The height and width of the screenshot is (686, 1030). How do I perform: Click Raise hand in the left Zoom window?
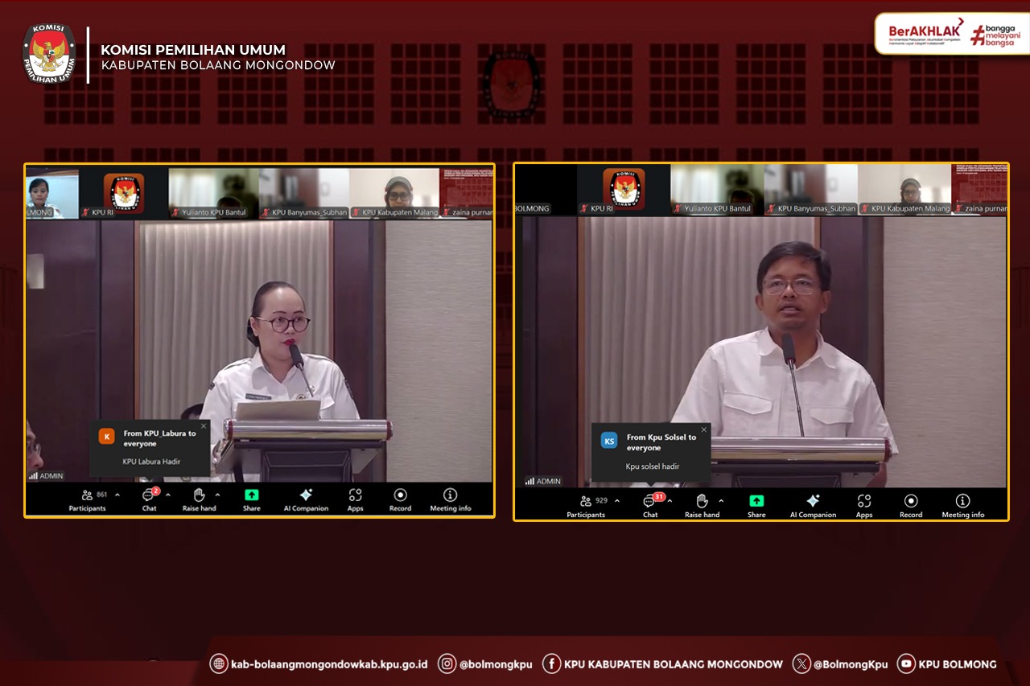[199, 499]
